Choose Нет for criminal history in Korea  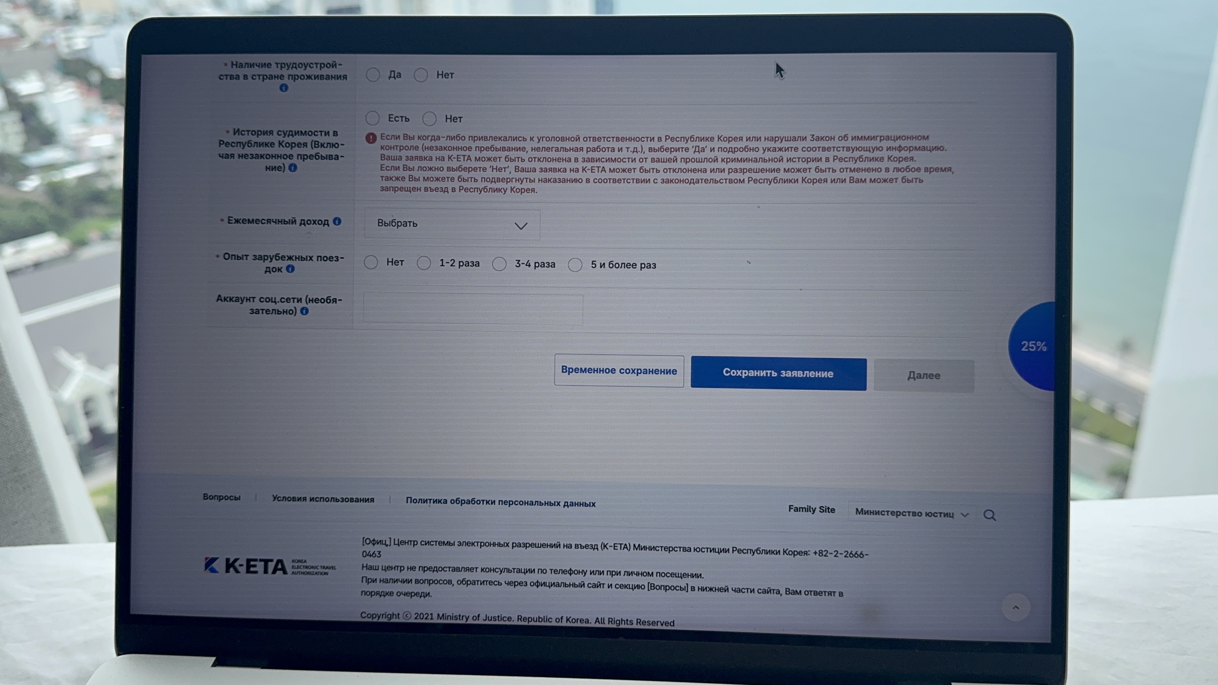pos(429,119)
